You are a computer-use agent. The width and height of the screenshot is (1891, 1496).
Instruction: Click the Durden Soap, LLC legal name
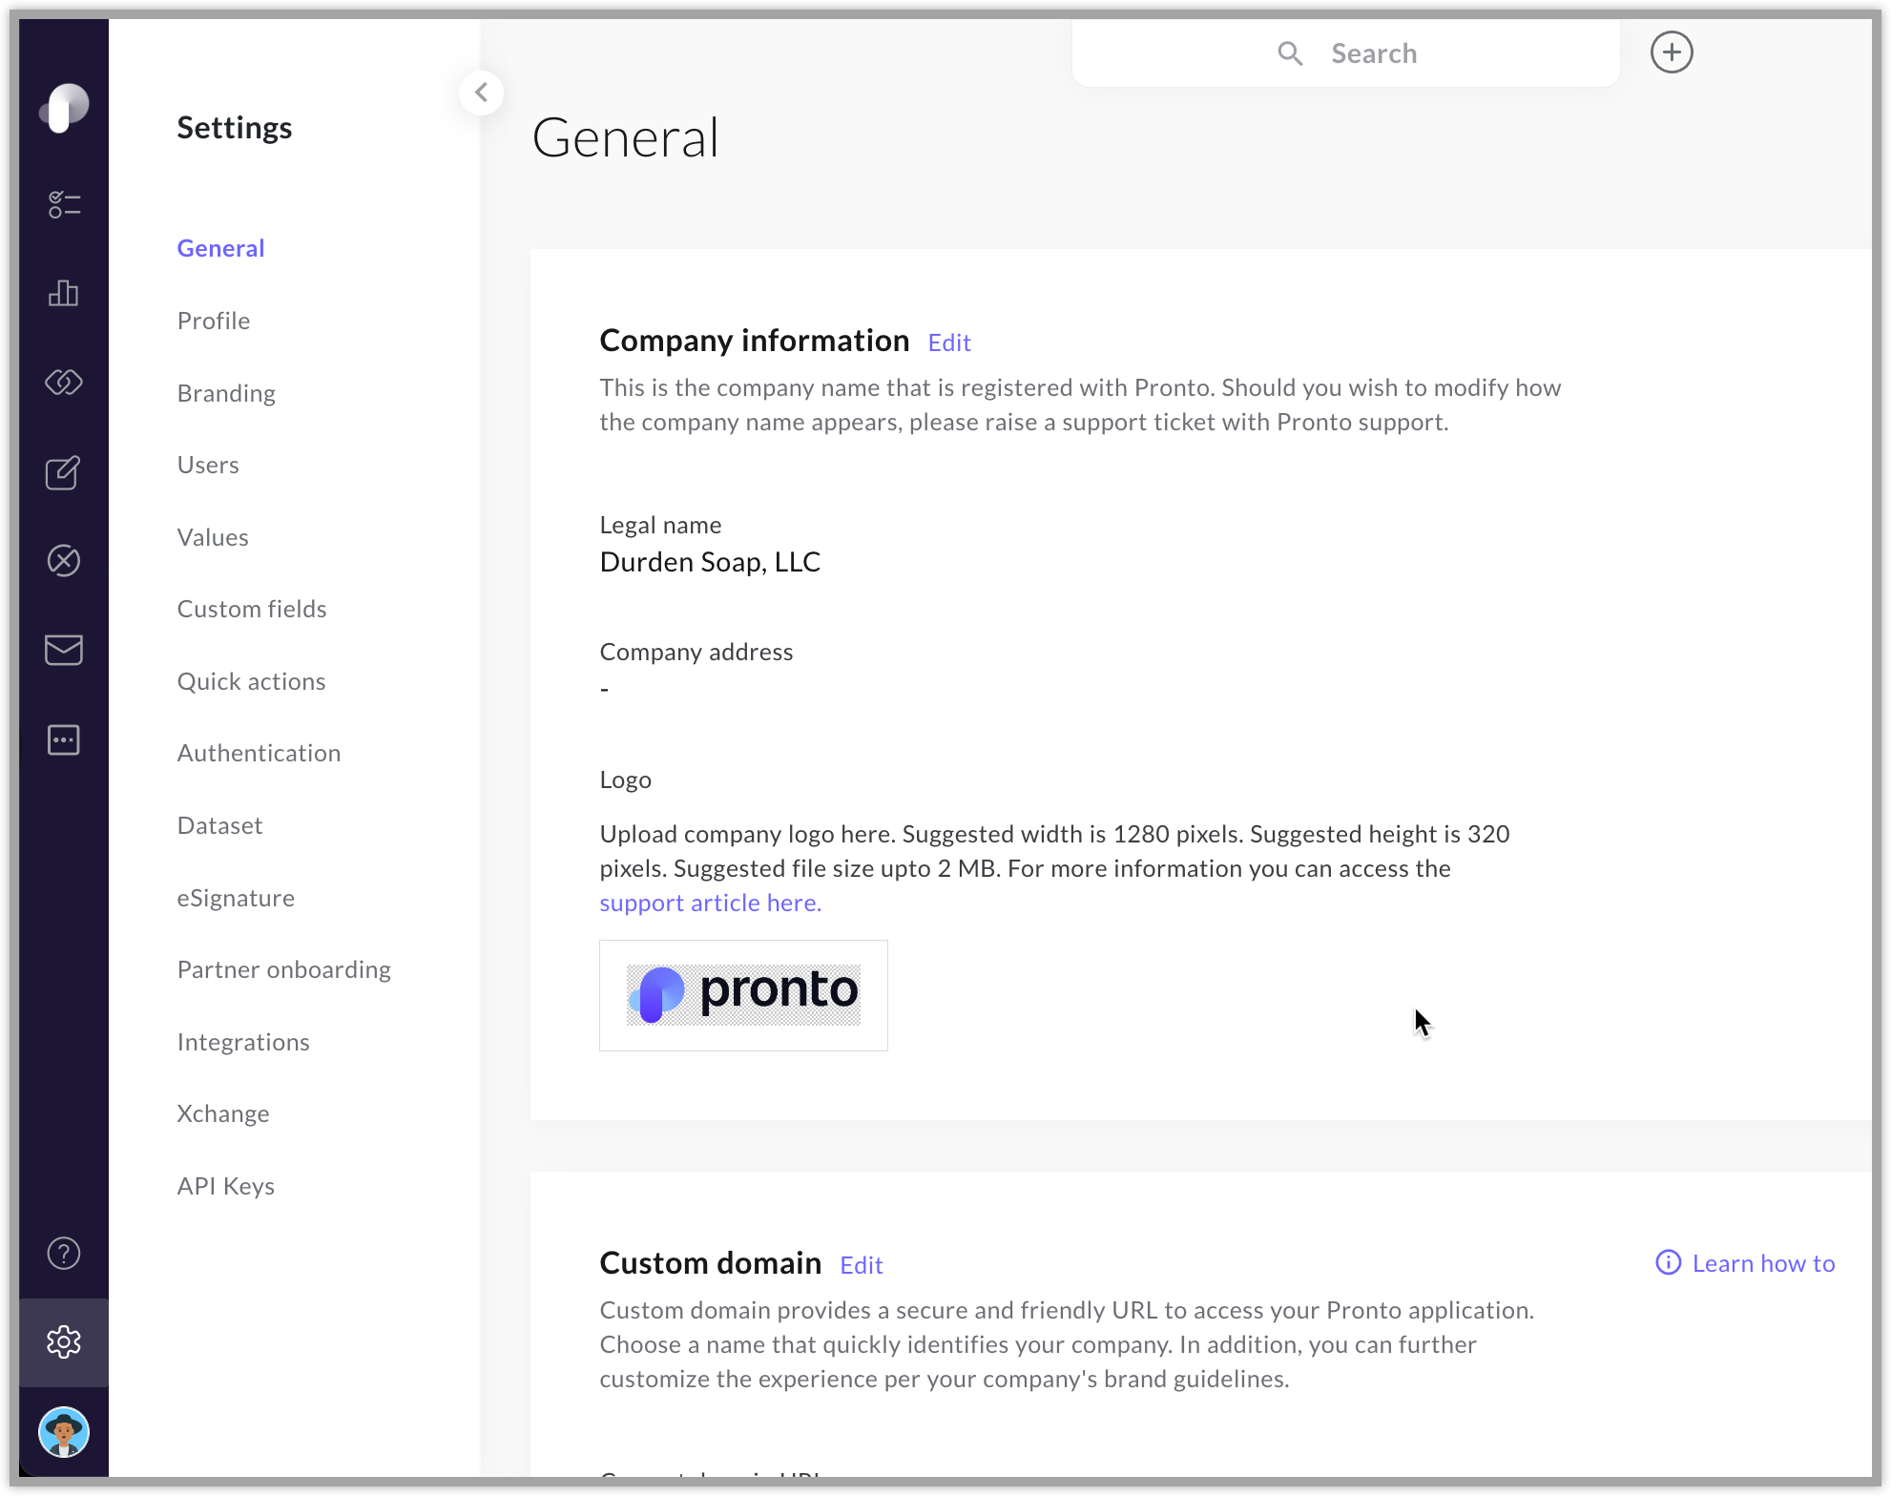click(710, 562)
